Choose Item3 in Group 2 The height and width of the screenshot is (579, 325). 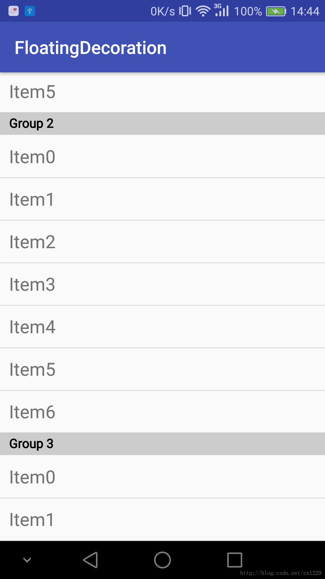click(x=162, y=284)
